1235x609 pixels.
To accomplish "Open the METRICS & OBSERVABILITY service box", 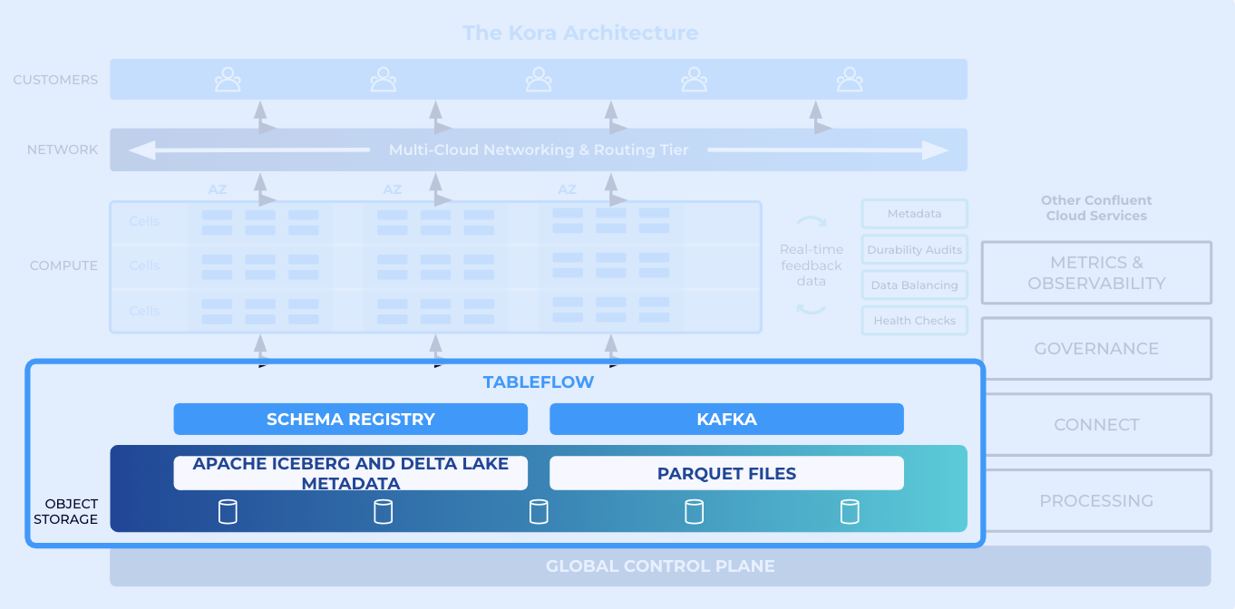I will click(x=1096, y=273).
